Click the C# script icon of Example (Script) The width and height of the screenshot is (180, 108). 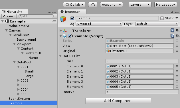click(65, 36)
